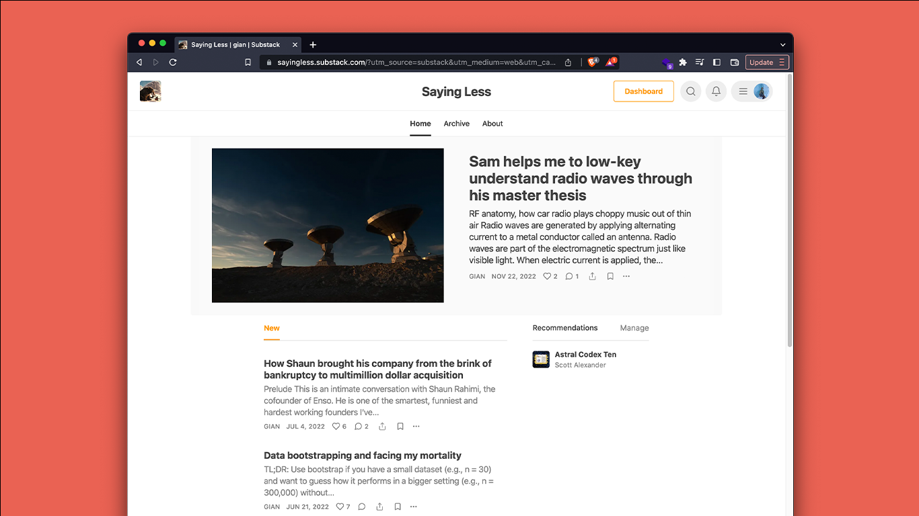Reload the current page
Viewport: 919px width, 516px height.
click(173, 62)
